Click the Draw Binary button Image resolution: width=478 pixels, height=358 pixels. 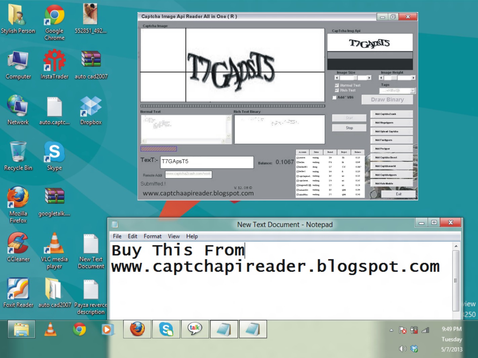[387, 100]
